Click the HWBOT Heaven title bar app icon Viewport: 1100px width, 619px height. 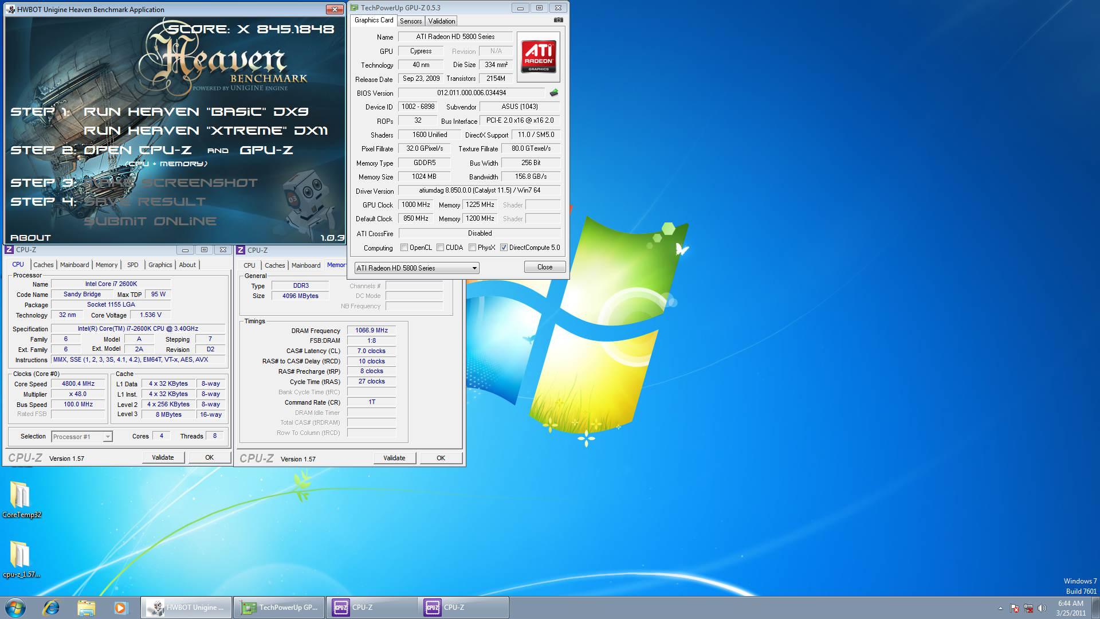click(x=10, y=9)
